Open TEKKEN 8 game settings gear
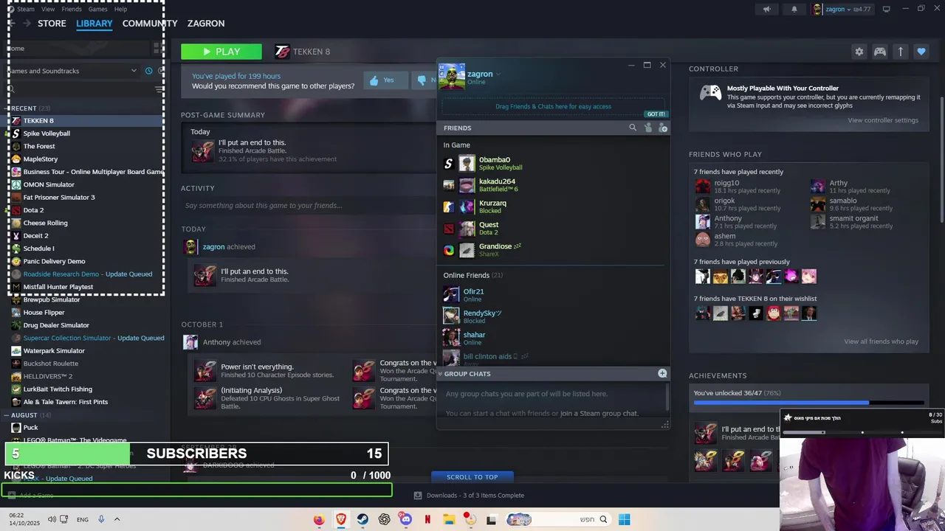 (859, 52)
